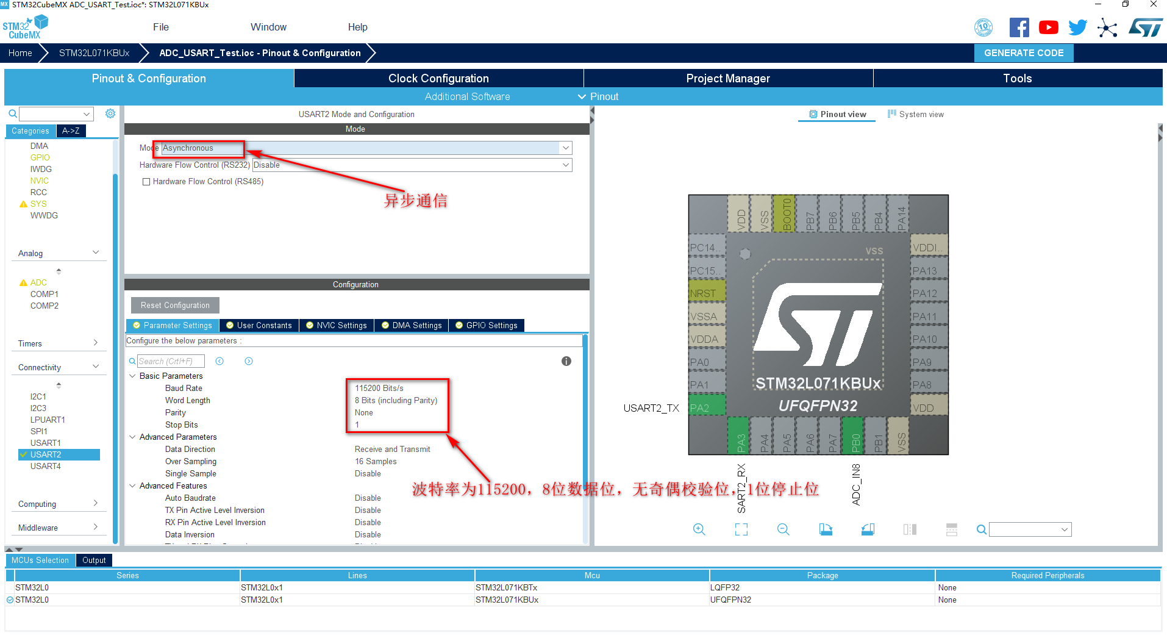This screenshot has width=1167, height=638.
Task: Open the Window menu
Action: pos(268,27)
